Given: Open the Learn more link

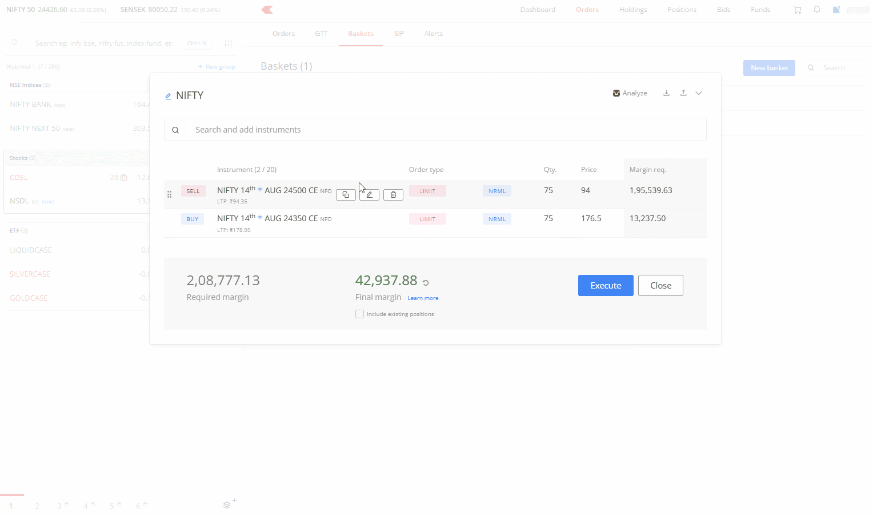Looking at the screenshot, I should [x=423, y=298].
